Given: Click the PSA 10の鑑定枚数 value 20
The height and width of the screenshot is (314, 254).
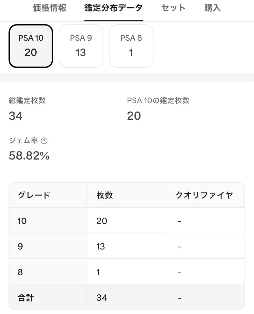Looking at the screenshot, I should 134,116.
